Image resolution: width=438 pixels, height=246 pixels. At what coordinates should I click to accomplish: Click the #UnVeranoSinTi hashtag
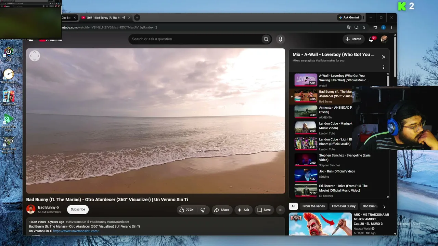click(77, 222)
